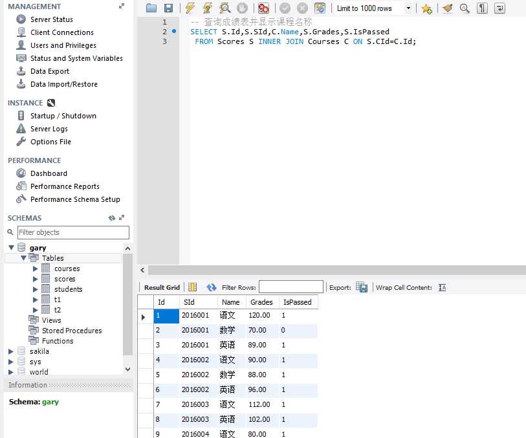This screenshot has width=526, height=438.
Task: Open Server Logs
Action: coord(49,129)
